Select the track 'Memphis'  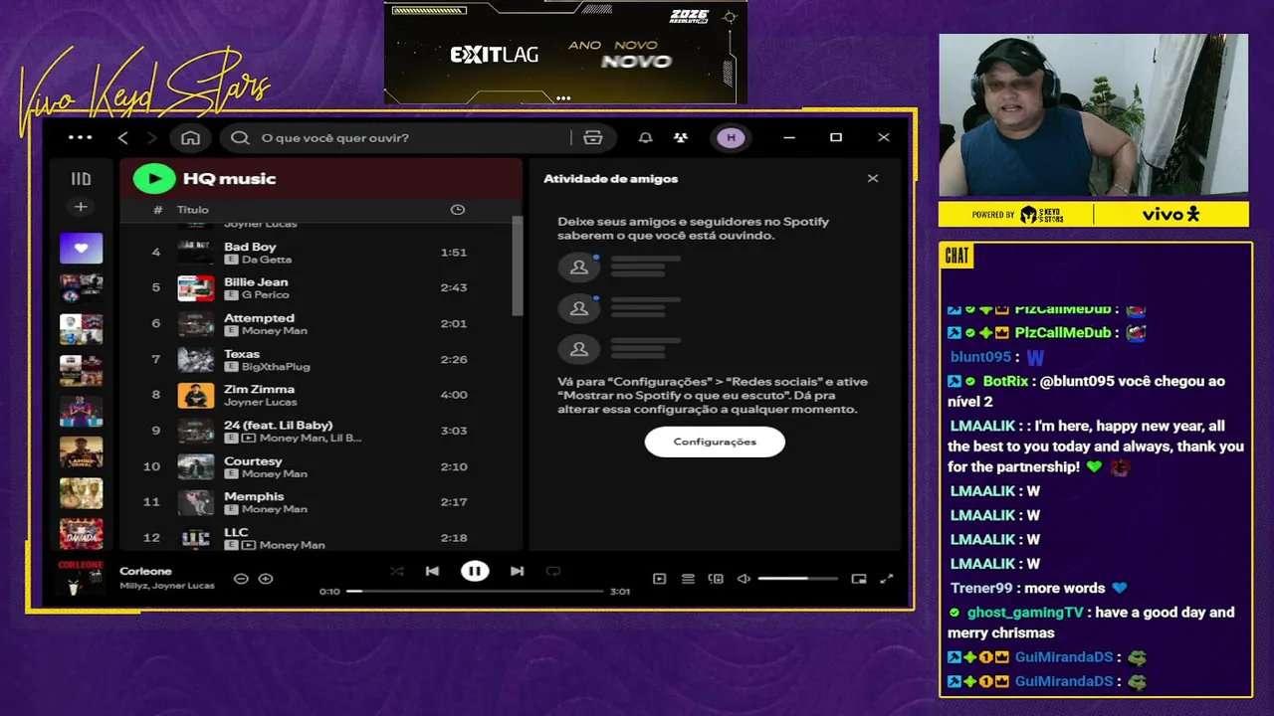click(254, 496)
